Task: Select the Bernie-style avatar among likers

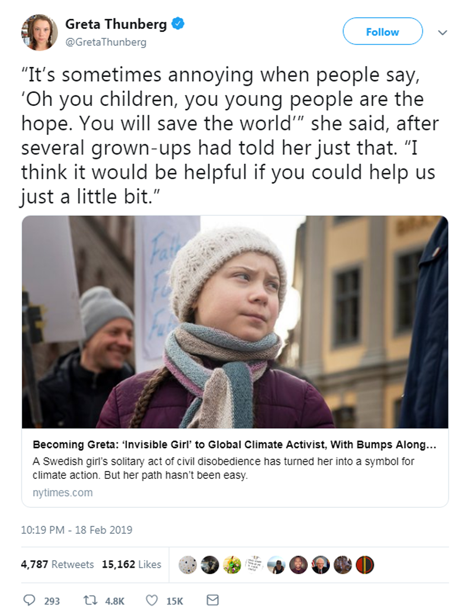Action: point(320,565)
